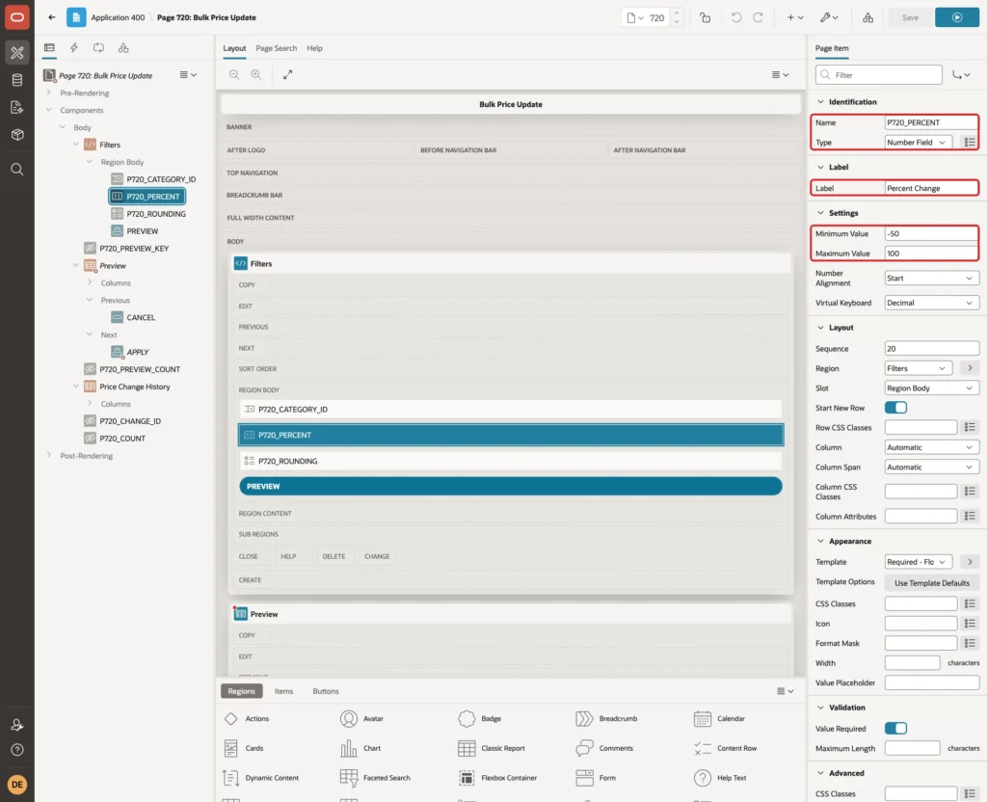This screenshot has height=802, width=987.
Task: Open the Create plus menu
Action: [x=794, y=17]
